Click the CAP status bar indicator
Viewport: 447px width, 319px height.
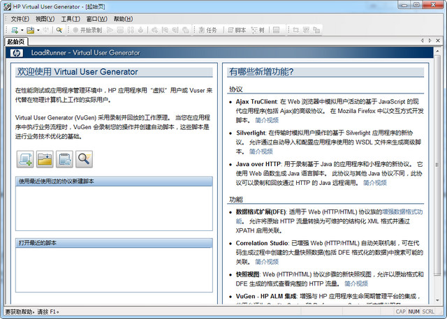click(x=400, y=311)
